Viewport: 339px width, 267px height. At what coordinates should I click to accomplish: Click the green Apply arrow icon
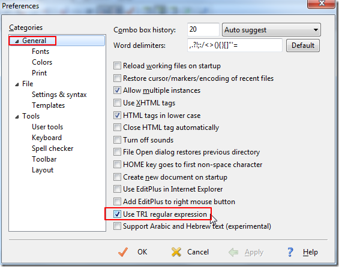pos(233,252)
